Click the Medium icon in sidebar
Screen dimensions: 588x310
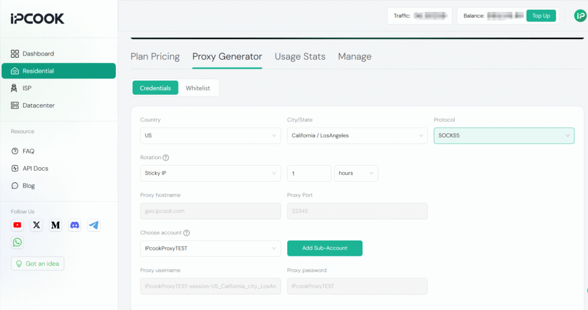click(56, 225)
